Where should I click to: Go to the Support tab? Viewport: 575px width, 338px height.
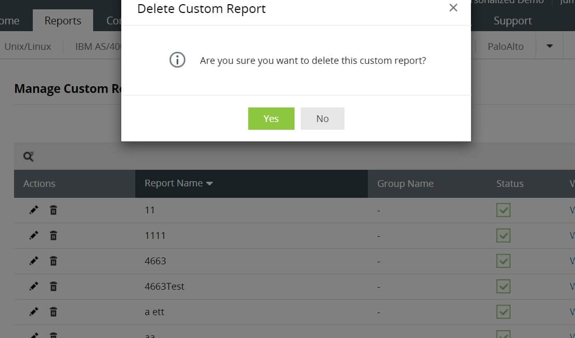(513, 21)
